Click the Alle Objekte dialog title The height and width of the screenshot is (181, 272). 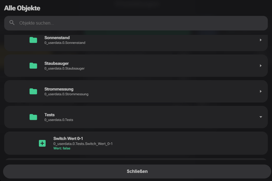[x=22, y=8]
